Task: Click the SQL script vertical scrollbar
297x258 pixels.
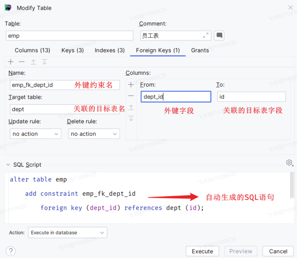Action: coord(292,185)
